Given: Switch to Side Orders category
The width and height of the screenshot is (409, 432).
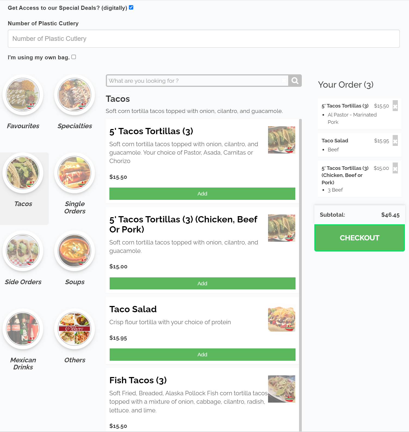Looking at the screenshot, I should tap(23, 251).
